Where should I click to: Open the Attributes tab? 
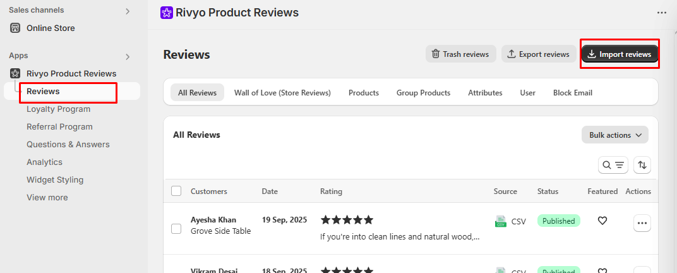tap(485, 92)
